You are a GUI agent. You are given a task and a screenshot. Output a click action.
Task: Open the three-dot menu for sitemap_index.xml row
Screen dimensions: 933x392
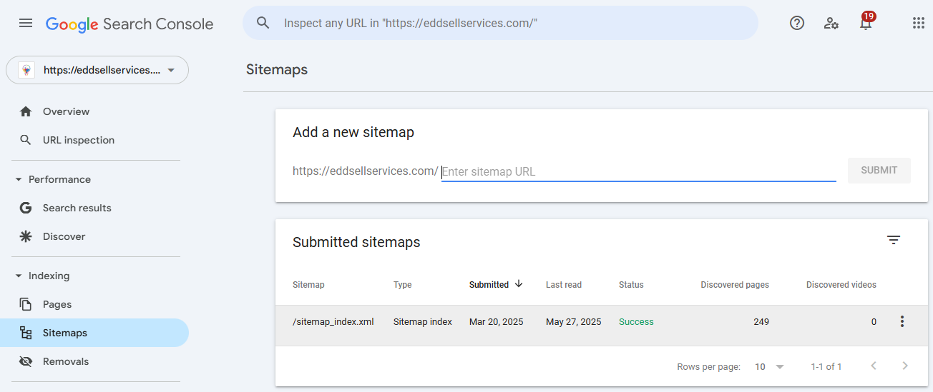pyautogui.click(x=902, y=321)
